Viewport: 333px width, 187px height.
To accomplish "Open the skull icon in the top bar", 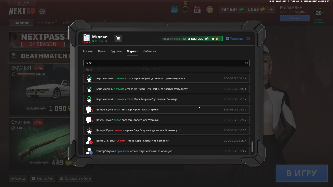I will click(x=185, y=10).
